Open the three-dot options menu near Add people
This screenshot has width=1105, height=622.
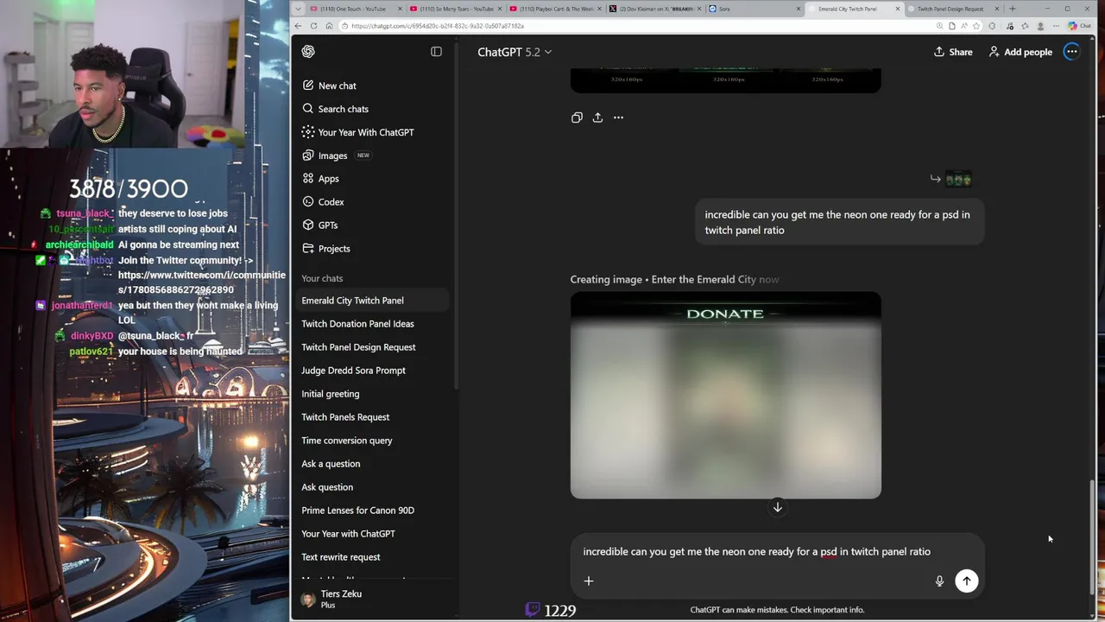click(x=1071, y=52)
